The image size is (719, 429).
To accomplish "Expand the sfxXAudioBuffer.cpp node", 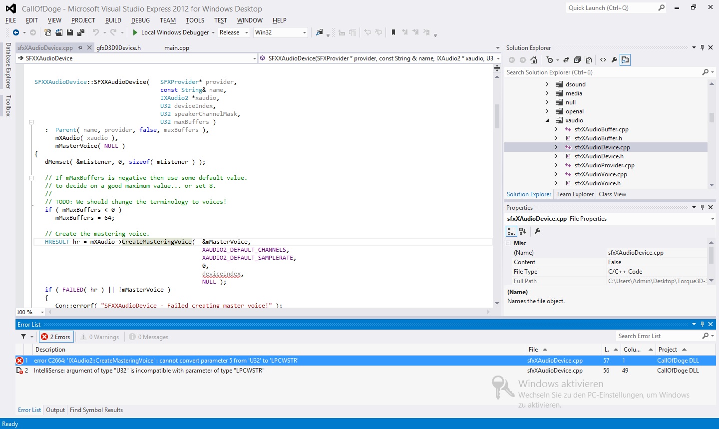I will 556,129.
